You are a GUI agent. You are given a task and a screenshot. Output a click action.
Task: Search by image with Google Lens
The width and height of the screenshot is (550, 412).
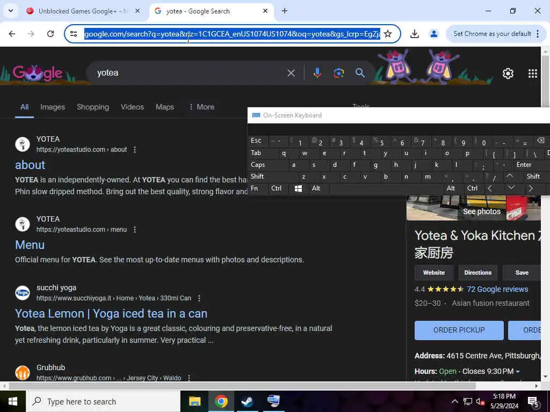tap(338, 73)
